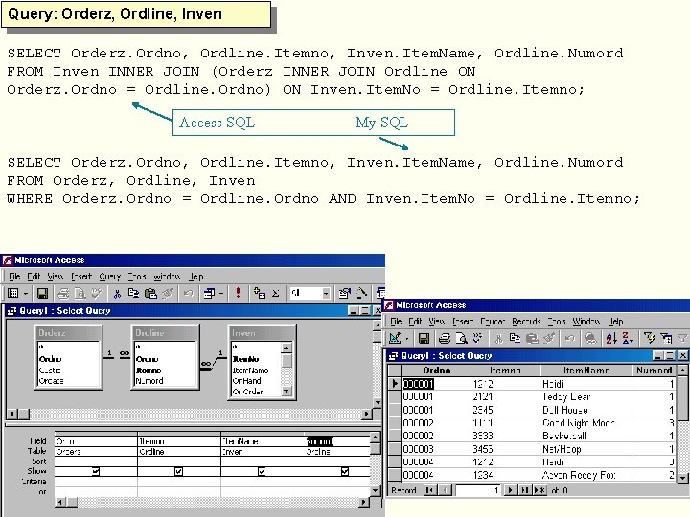The height and width of the screenshot is (517, 690).
Task: Click the Query Type icon in design toolbar
Action: (209, 293)
